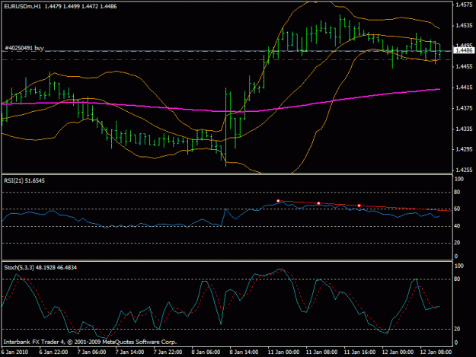
Task: Click the 7 Jan 14:00 time label
Action: tap(129, 352)
